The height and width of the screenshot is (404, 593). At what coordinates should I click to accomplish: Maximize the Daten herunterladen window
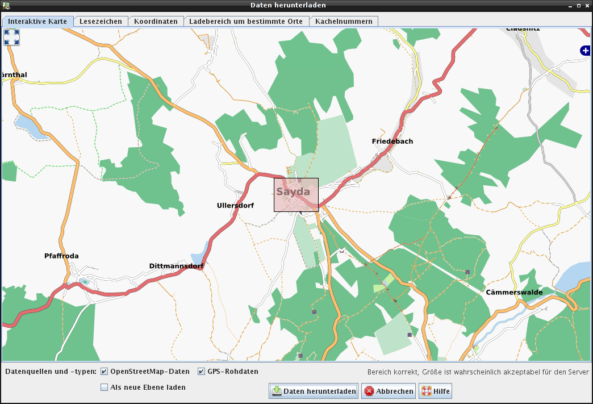tap(578, 5)
